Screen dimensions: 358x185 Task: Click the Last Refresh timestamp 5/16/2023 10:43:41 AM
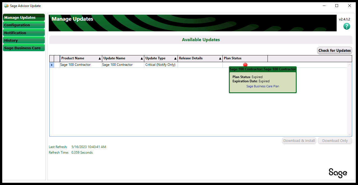tap(89, 147)
